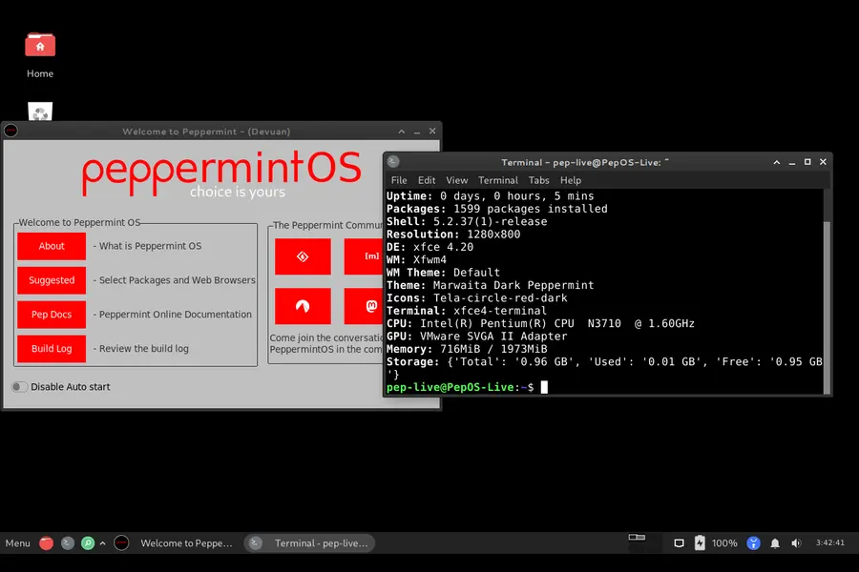Open the Menu button on the panel
The width and height of the screenshot is (859, 572).
coord(17,543)
